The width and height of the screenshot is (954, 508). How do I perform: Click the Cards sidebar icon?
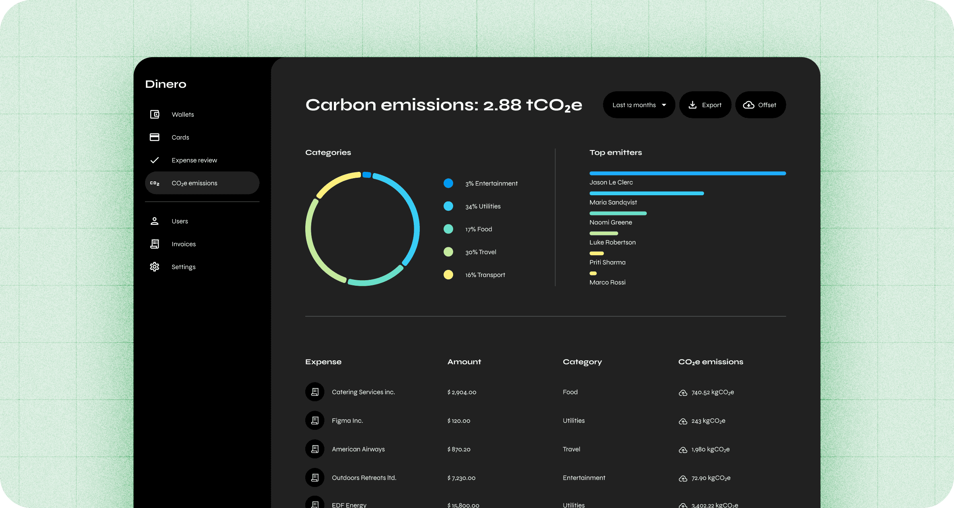(x=156, y=137)
